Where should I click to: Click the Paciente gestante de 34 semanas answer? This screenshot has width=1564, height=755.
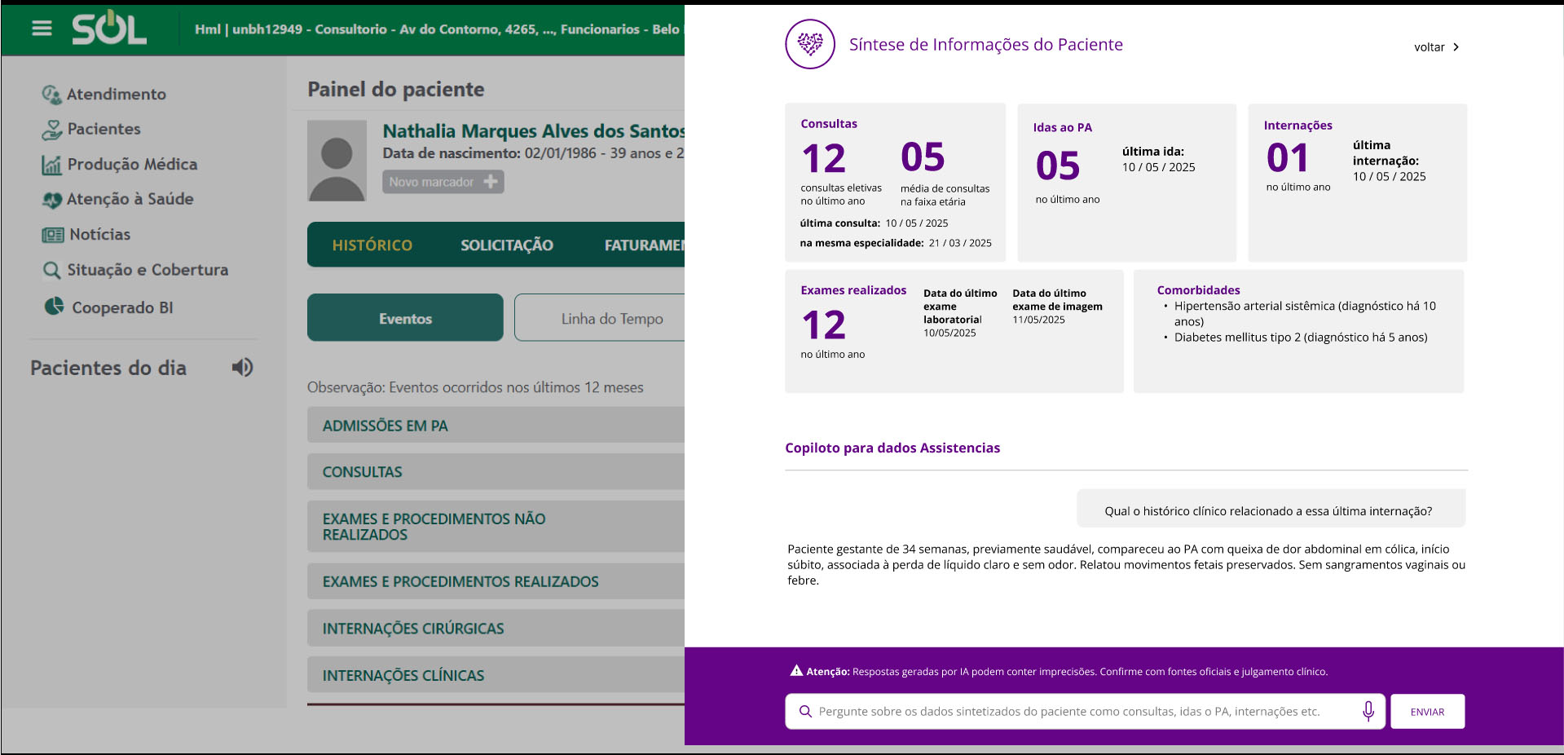coord(1126,564)
